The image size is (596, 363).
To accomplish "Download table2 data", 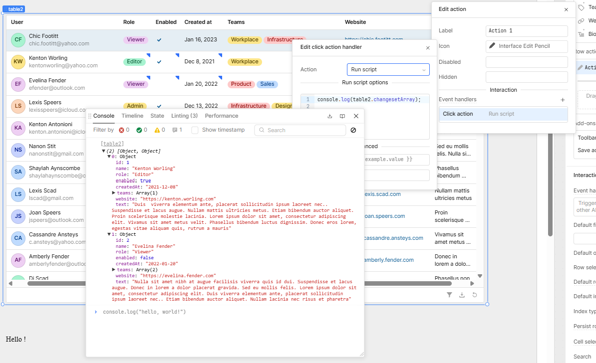I will (462, 295).
